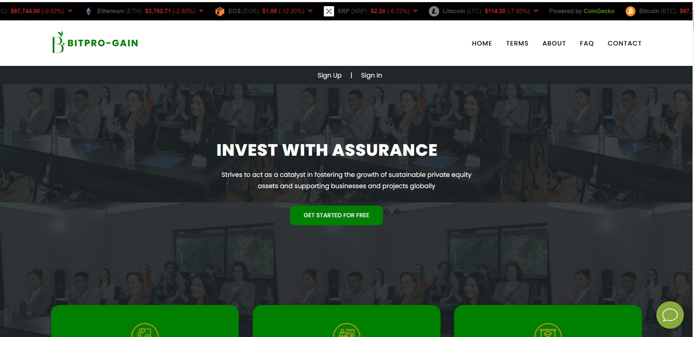694x337 pixels.
Task: Click the Litecoin coin icon in ticker
Action: click(434, 11)
